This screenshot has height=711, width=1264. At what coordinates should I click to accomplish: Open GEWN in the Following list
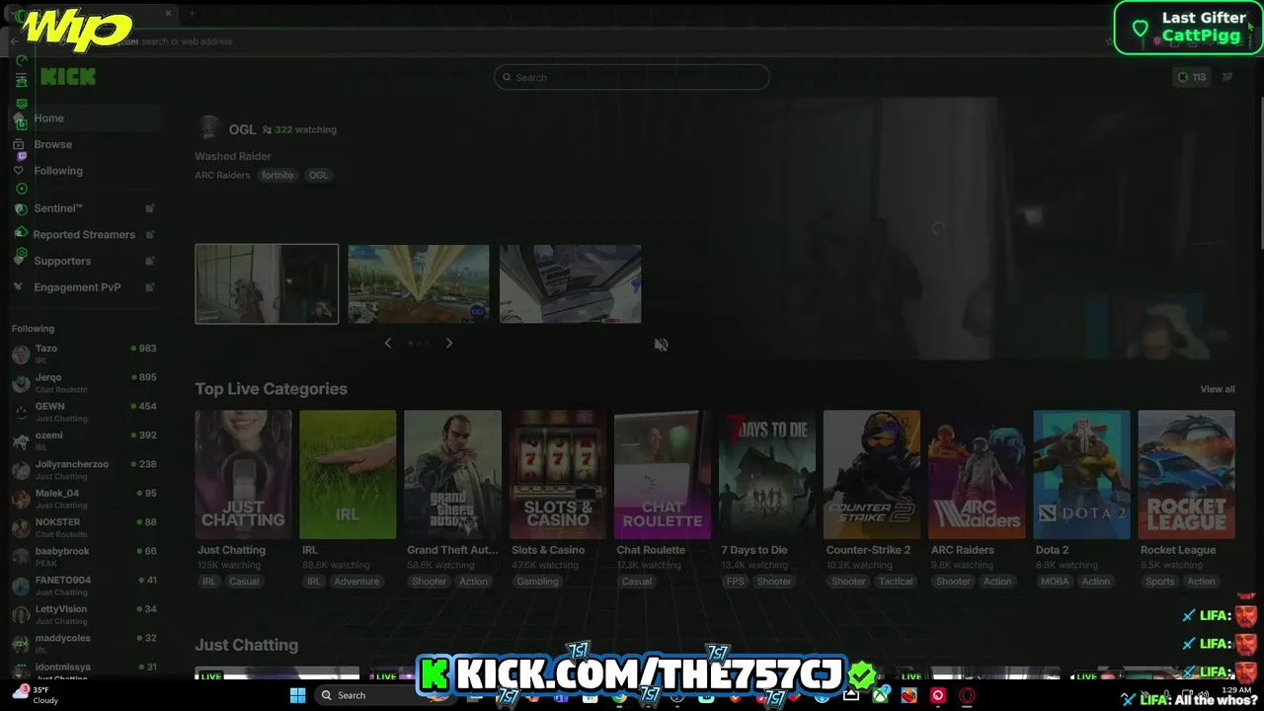[84, 412]
